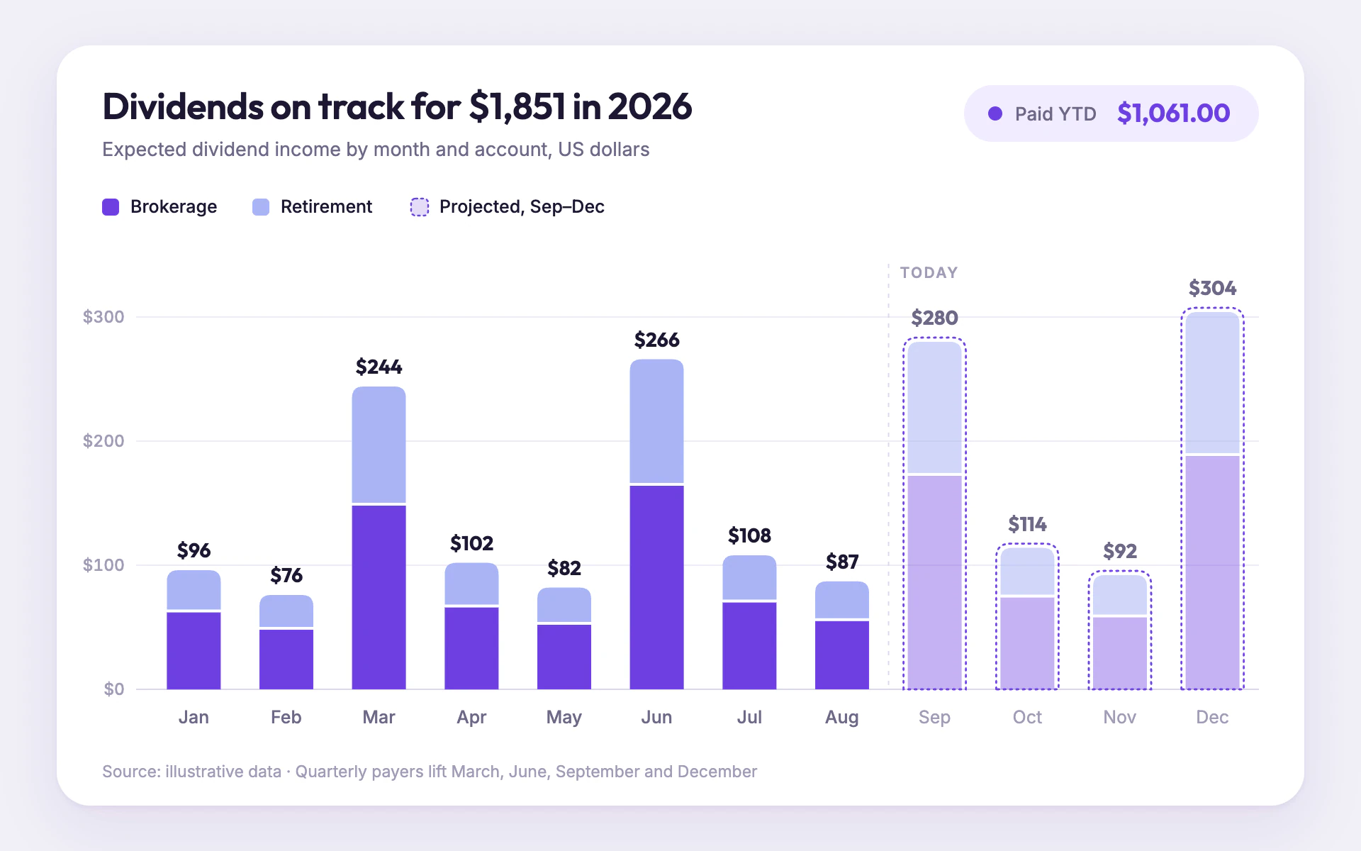Click the $266 value label
This screenshot has width=1361, height=851.
[657, 340]
